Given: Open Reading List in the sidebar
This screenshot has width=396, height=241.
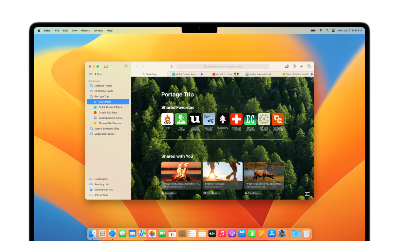Looking at the screenshot, I should coord(102,184).
